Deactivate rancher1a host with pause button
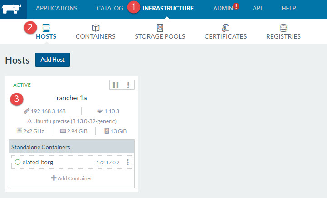327x198 pixels. click(x=116, y=85)
